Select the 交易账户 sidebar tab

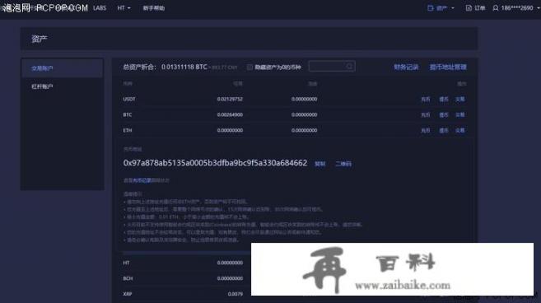coord(62,68)
